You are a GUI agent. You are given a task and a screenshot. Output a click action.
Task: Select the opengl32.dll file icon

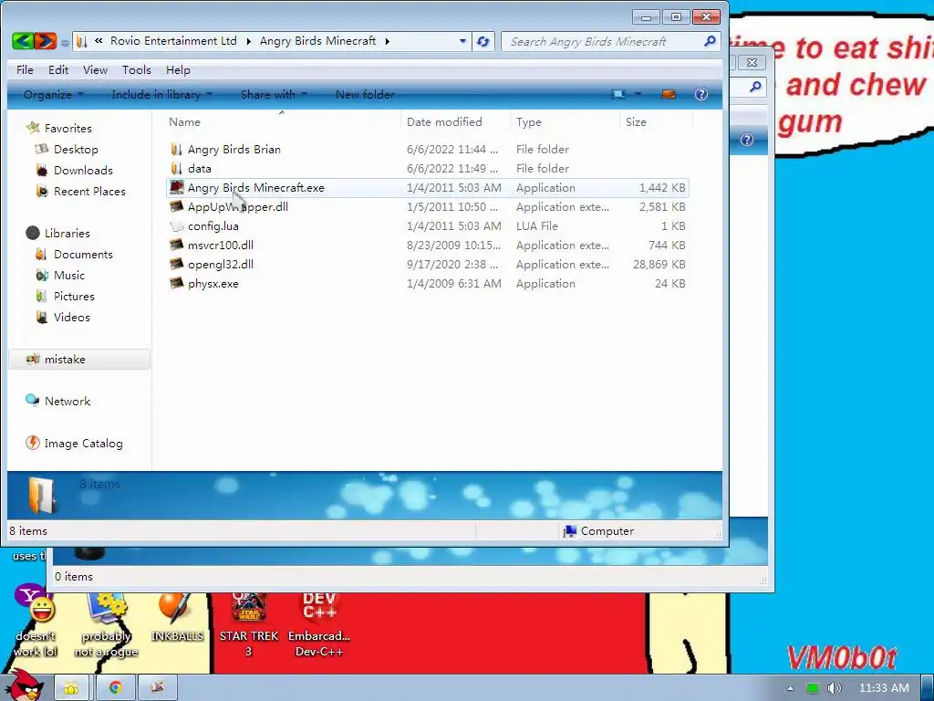point(176,264)
